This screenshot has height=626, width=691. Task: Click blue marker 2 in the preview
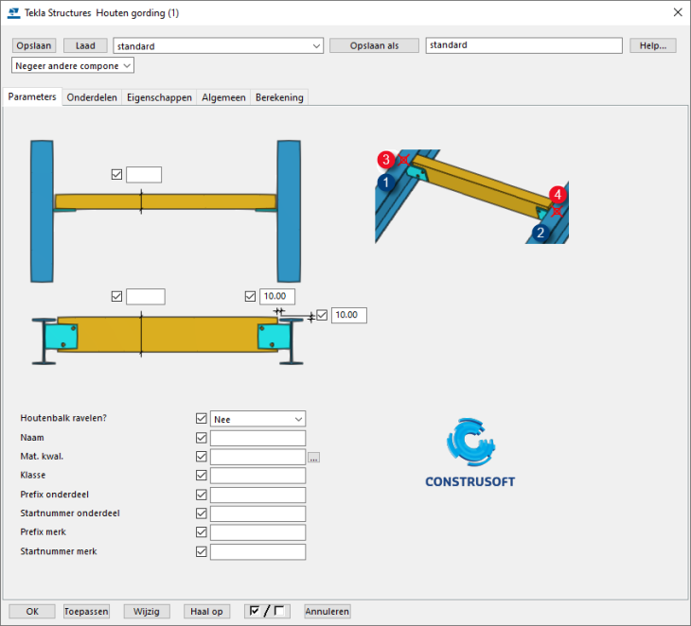pos(540,232)
